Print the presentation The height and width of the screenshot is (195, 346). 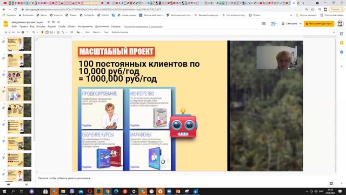(23, 32)
